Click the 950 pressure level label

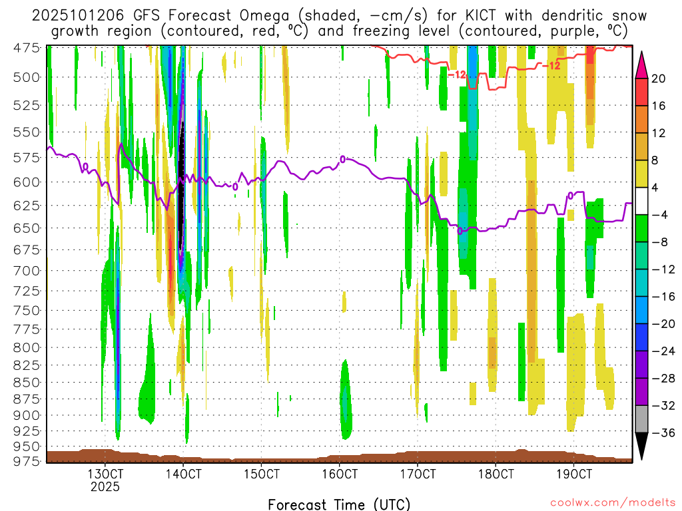[27, 446]
